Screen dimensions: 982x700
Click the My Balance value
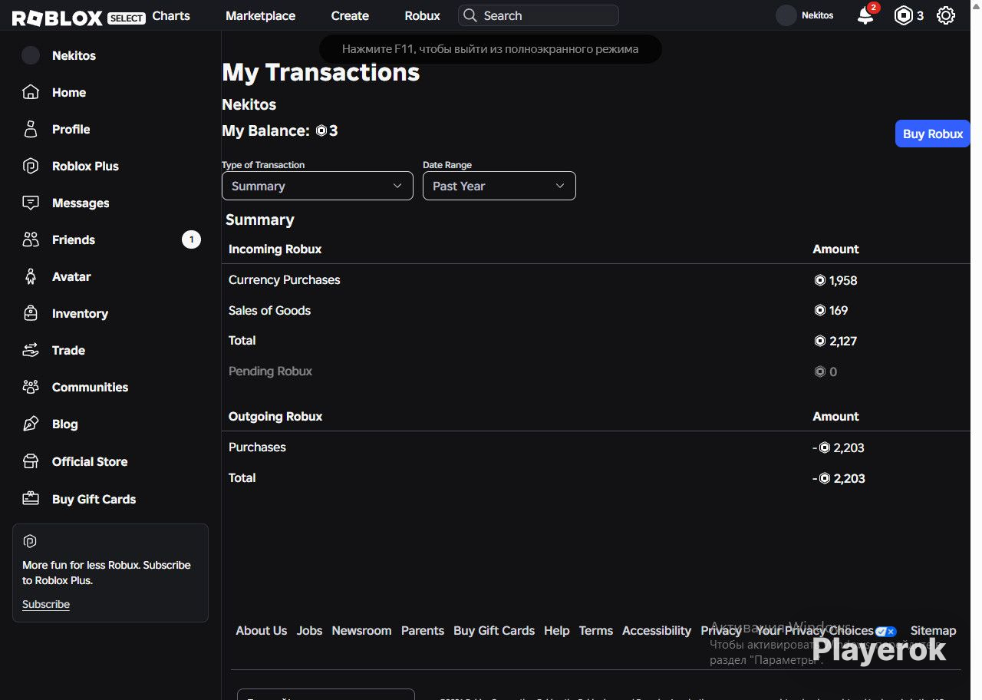click(x=327, y=130)
